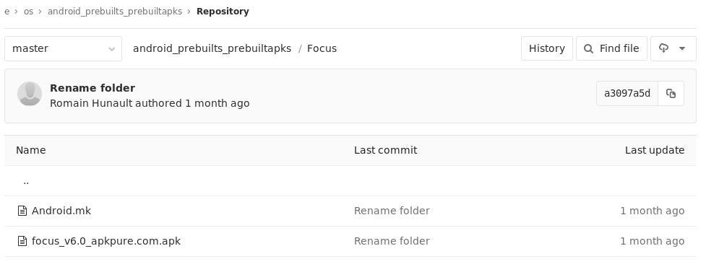This screenshot has width=706, height=272.
Task: Click the Find file button
Action: 611,48
